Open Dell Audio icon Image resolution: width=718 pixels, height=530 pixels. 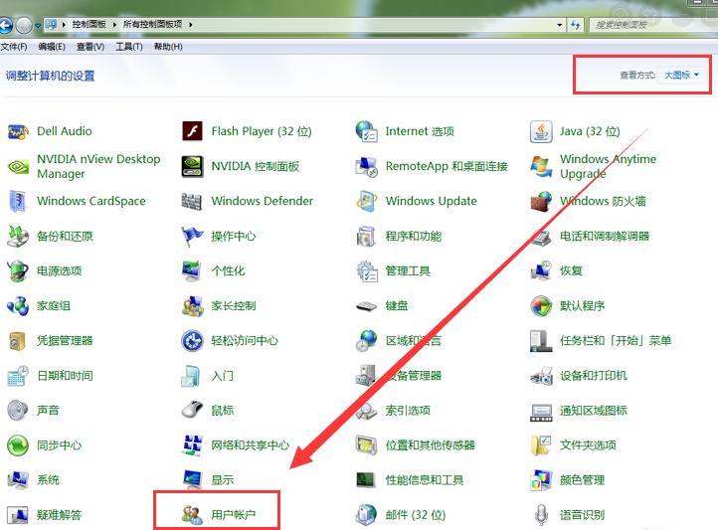click(18, 132)
